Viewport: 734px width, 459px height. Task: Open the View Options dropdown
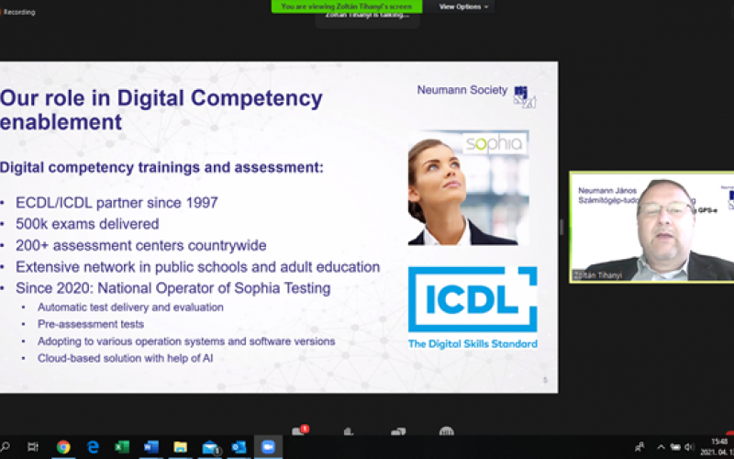click(463, 6)
